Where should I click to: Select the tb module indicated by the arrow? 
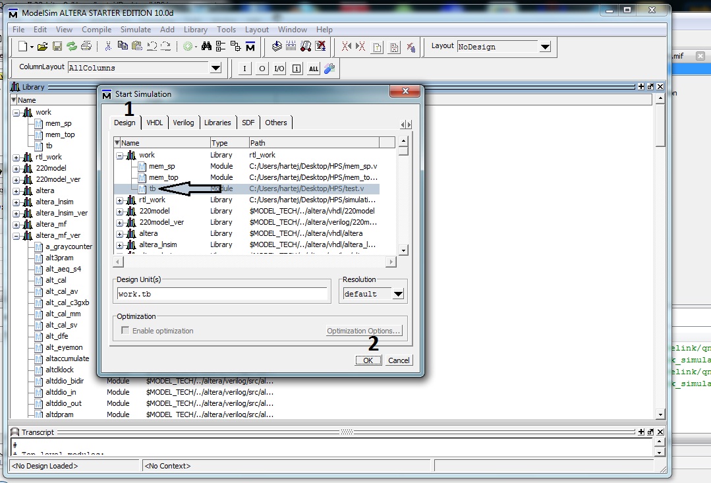(152, 188)
